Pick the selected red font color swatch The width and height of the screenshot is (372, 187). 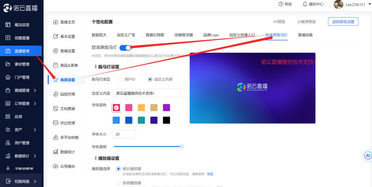[x=116, y=107]
